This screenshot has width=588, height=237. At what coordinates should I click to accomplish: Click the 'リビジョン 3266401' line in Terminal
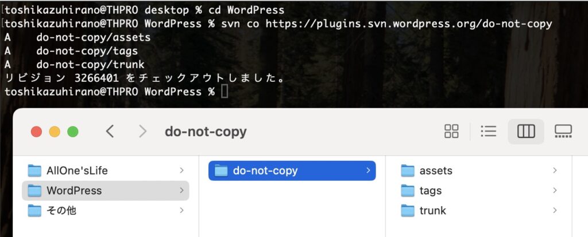tap(145, 78)
